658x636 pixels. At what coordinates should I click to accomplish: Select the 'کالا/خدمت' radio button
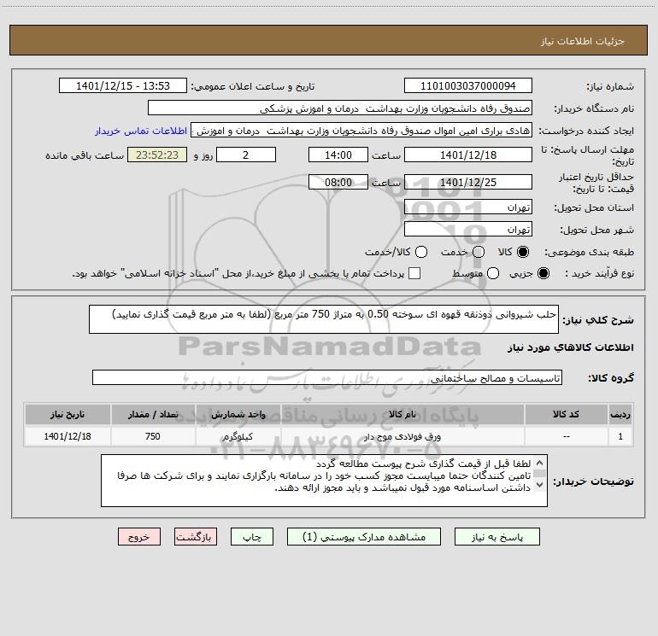421,252
